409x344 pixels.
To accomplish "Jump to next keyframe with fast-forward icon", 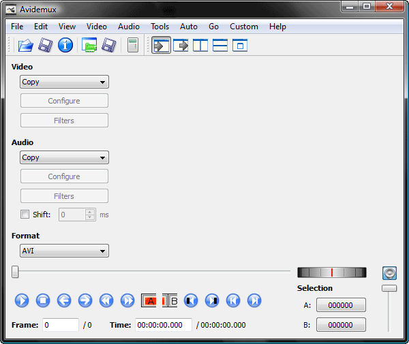I will click(x=127, y=300).
